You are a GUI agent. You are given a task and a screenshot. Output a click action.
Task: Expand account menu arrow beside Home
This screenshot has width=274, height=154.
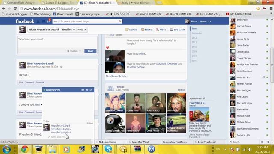(x=210, y=21)
